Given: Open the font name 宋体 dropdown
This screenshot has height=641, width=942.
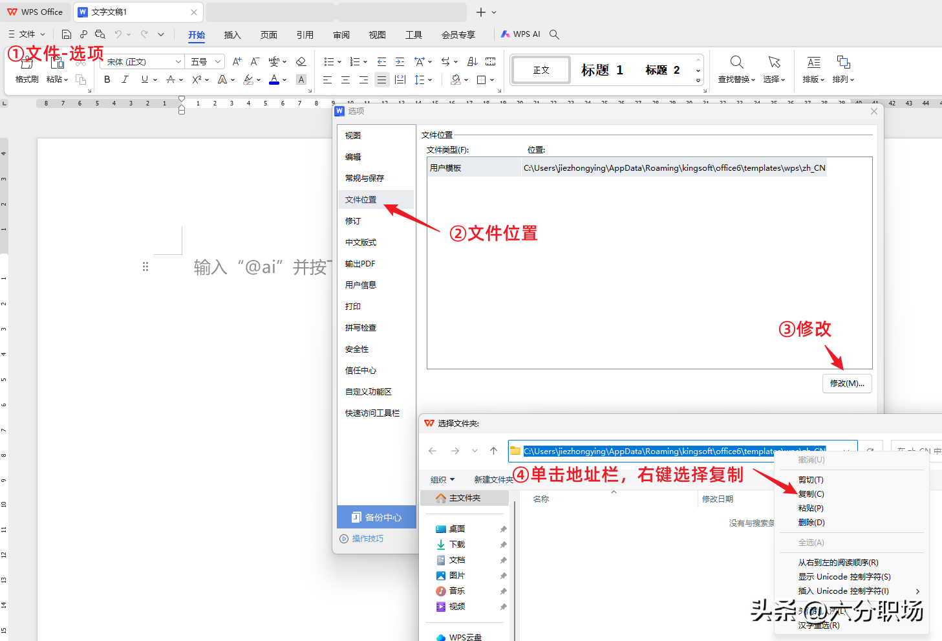Looking at the screenshot, I should point(178,61).
